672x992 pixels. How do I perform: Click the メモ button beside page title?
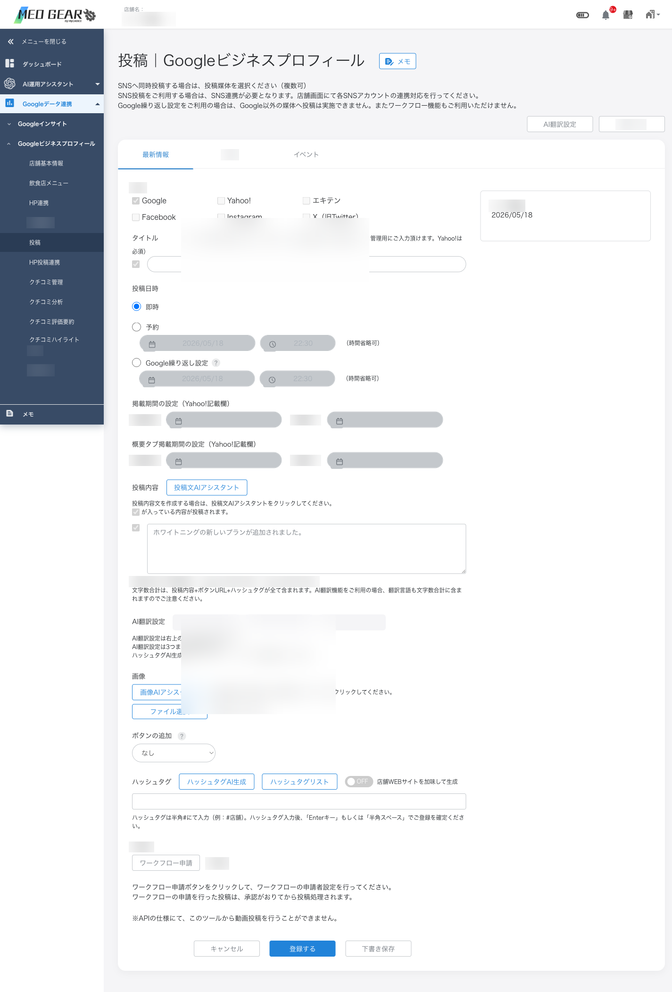coord(398,61)
